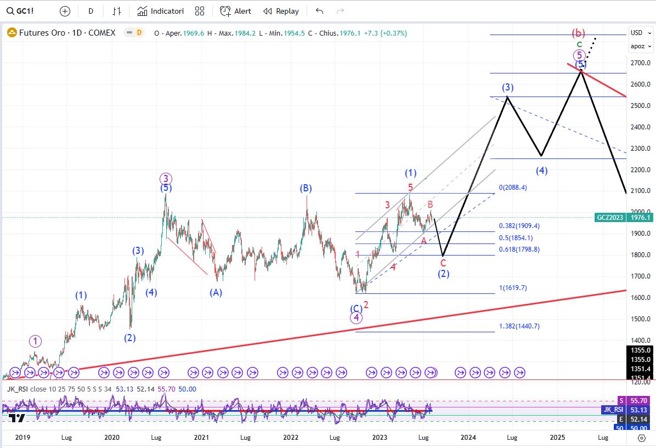Add a symbol to compare with plus icon

65,12
